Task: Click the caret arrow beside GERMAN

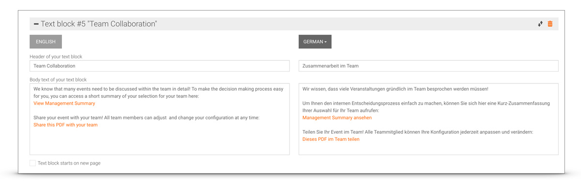Action: click(x=326, y=42)
